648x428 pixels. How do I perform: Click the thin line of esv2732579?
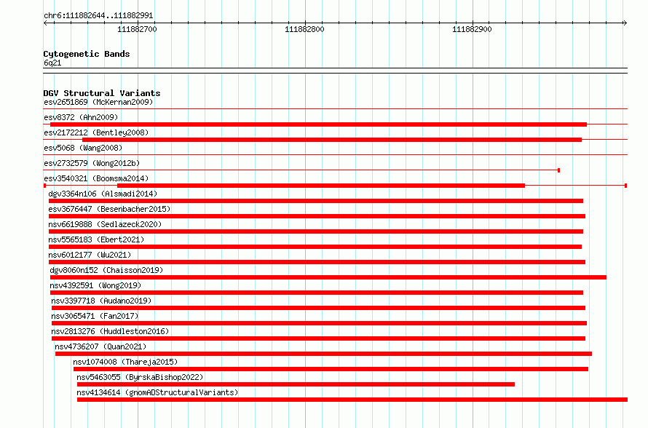click(301, 170)
